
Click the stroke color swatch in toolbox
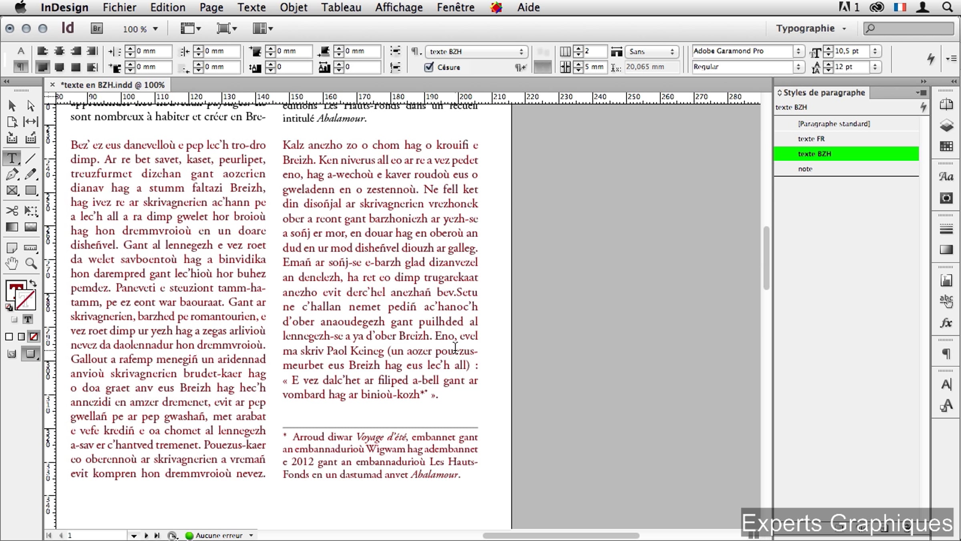26,300
